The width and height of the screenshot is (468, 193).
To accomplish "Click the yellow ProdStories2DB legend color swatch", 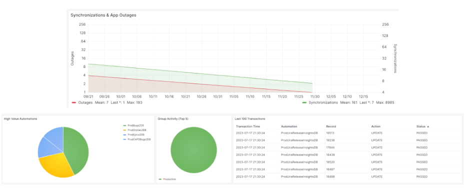I will point(124,130).
